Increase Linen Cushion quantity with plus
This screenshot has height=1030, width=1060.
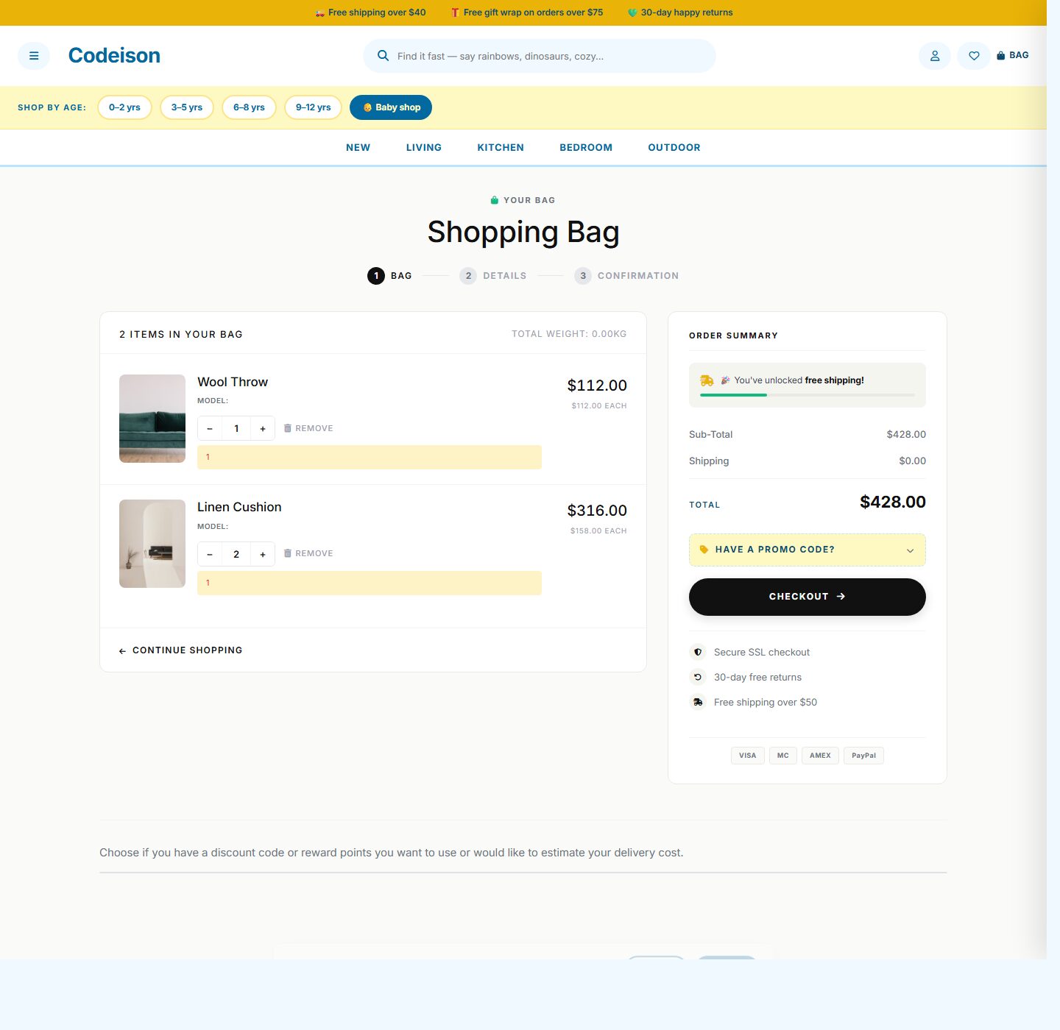point(263,554)
